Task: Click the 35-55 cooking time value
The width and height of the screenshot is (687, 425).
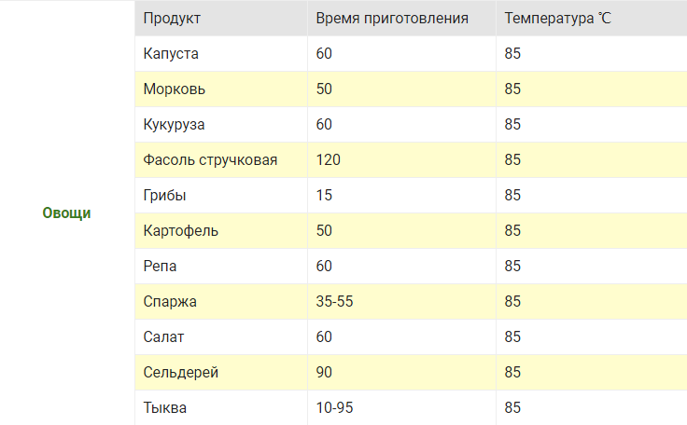Action: pos(334,302)
